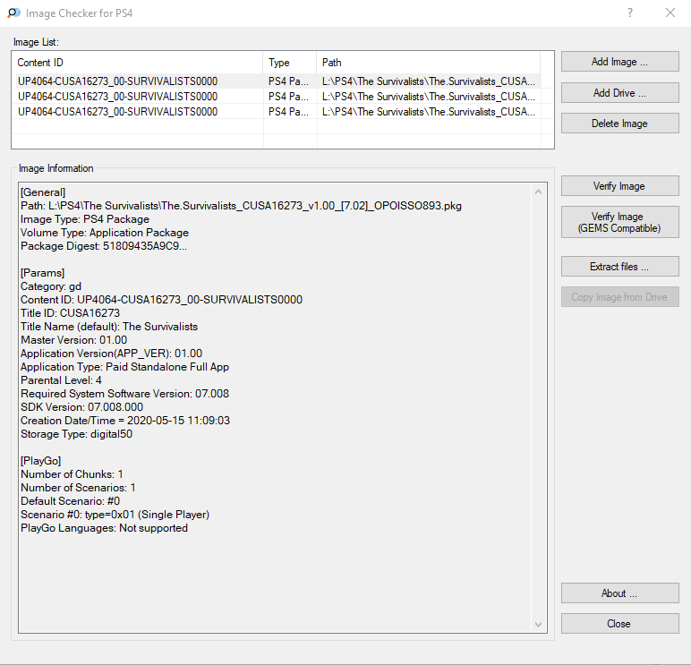Viewport: 691px width, 665px height.
Task: Click 'Package Digest: 51809435A9C9...' line
Action: point(104,246)
